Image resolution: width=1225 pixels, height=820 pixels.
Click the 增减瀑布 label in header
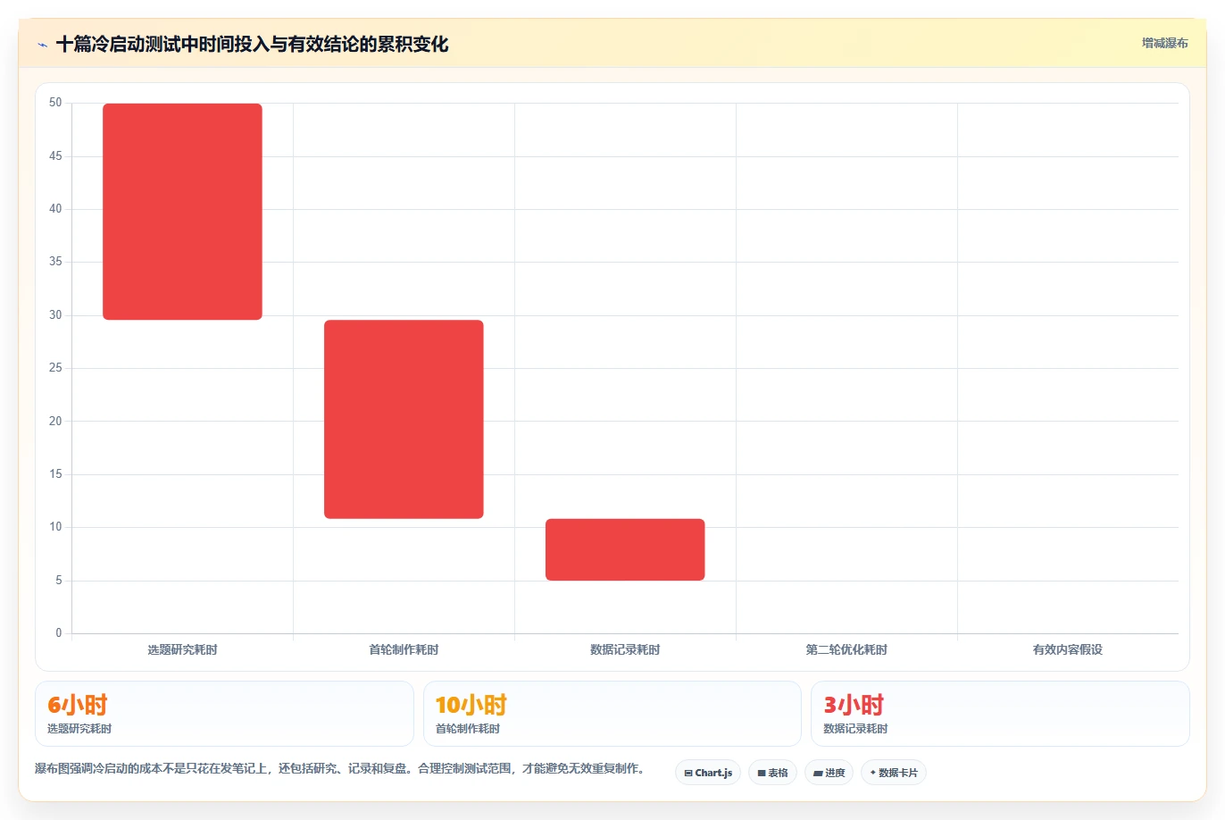point(1164,43)
